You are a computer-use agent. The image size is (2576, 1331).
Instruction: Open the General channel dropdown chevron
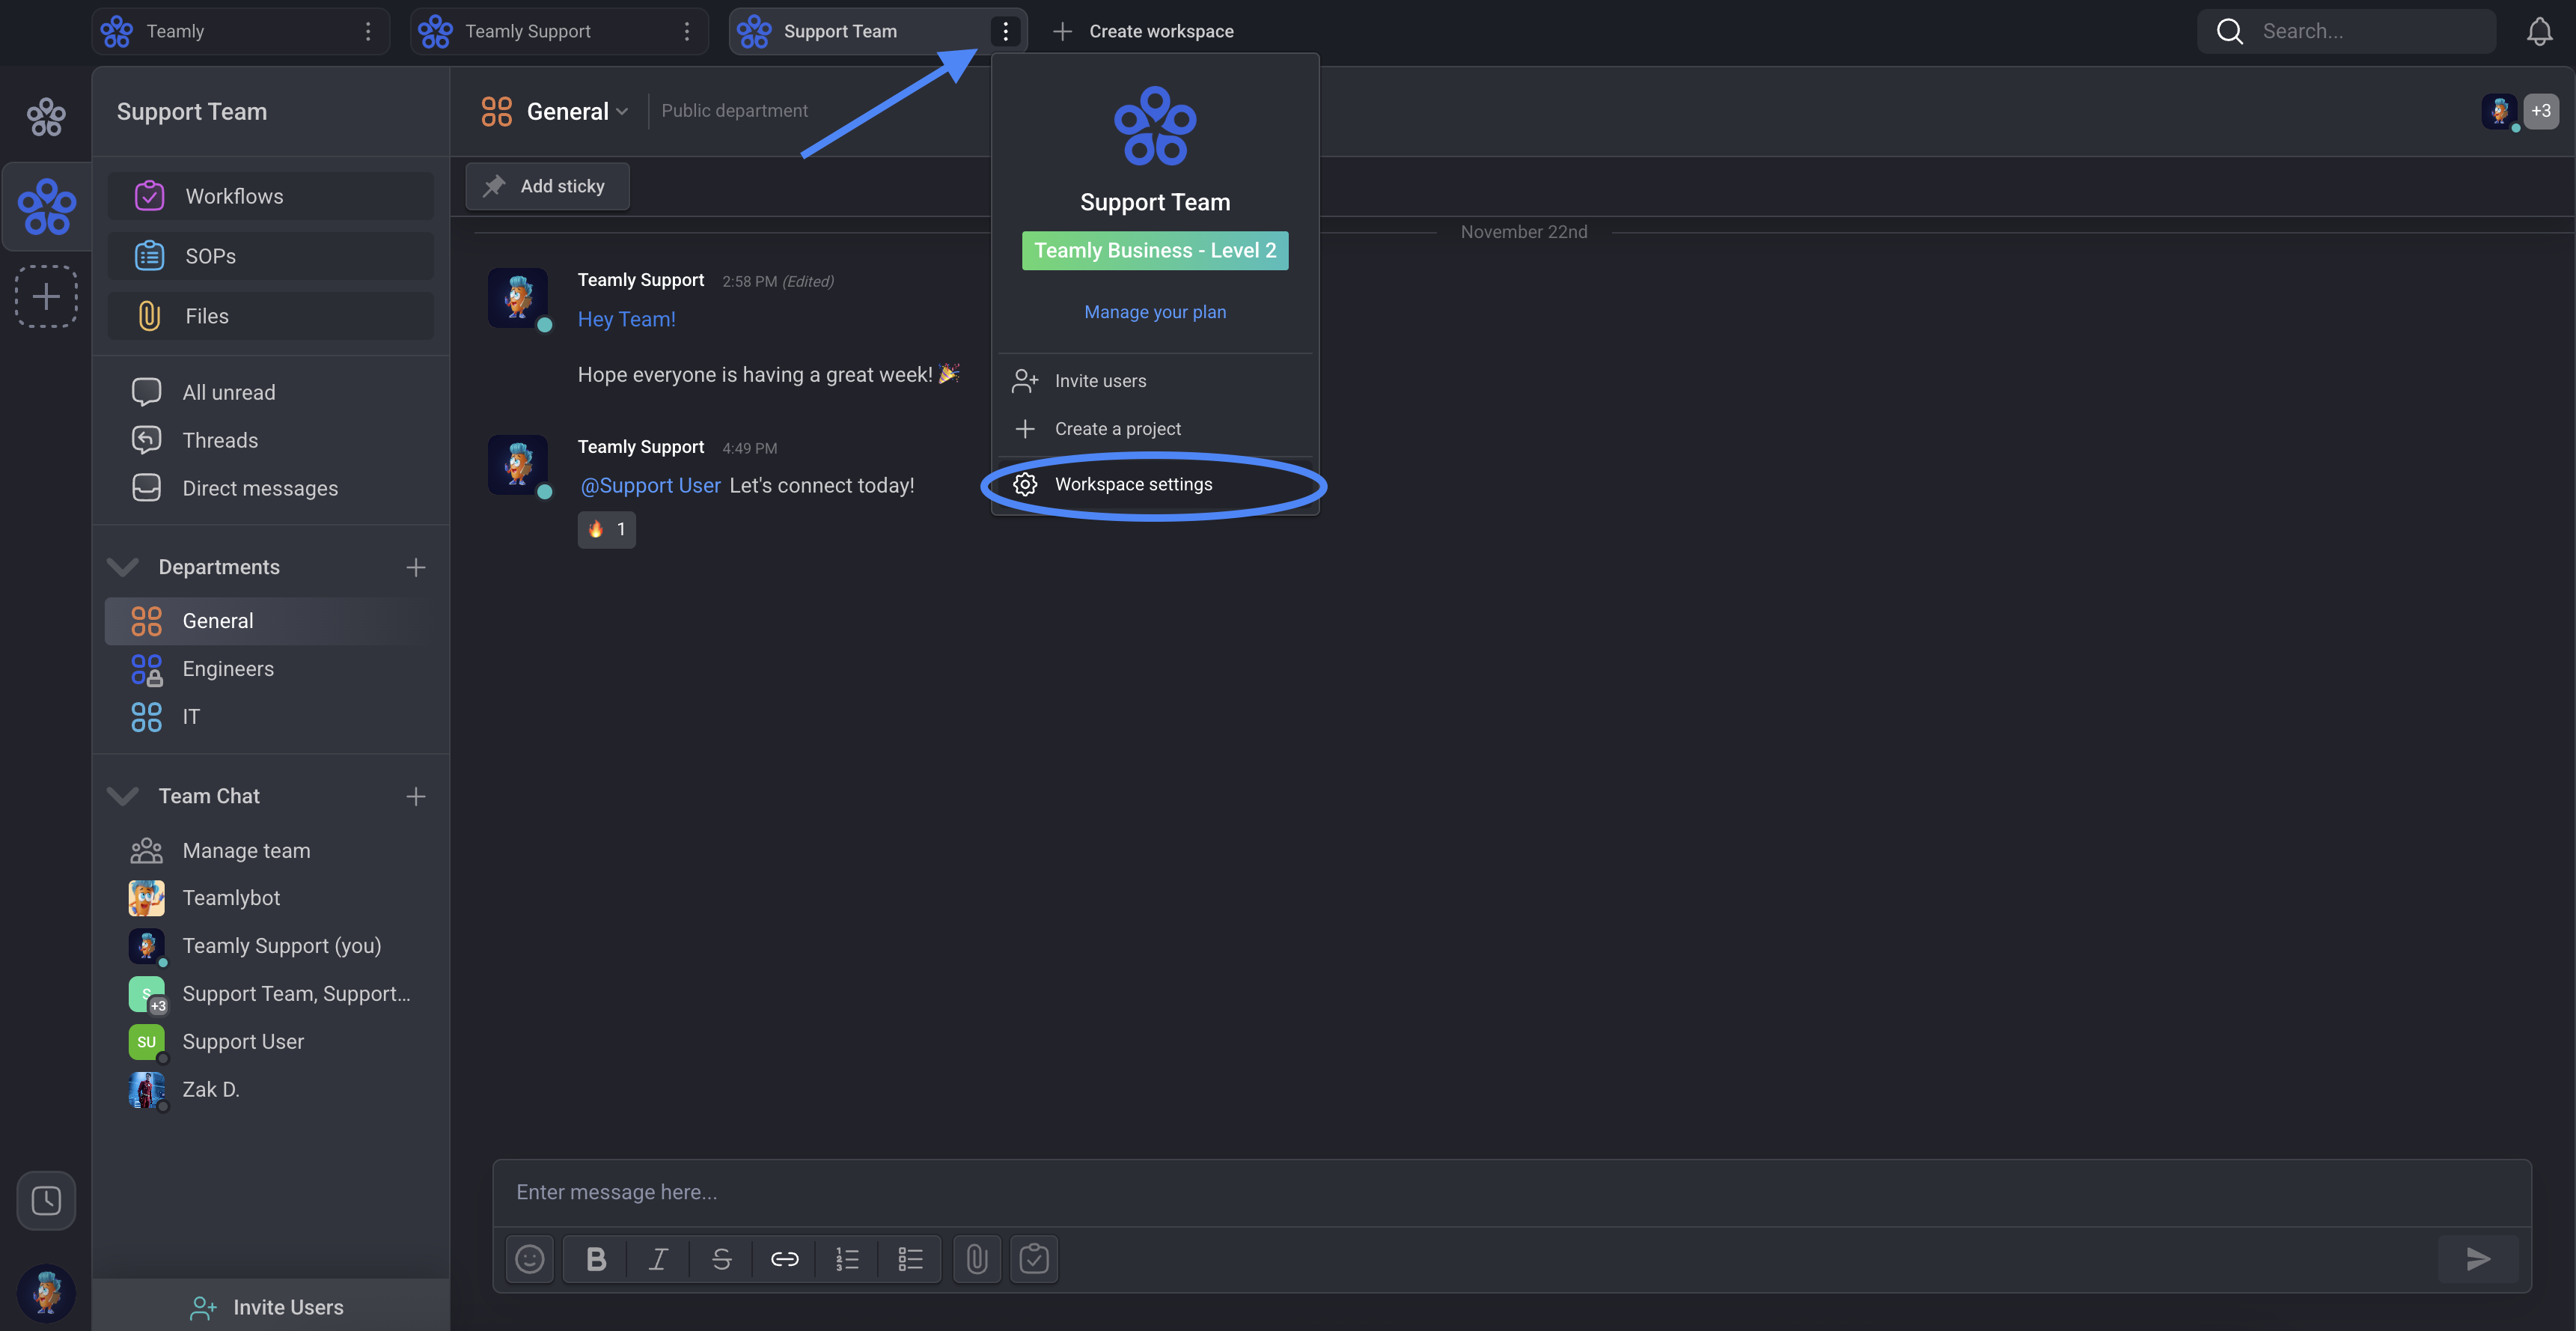click(622, 112)
